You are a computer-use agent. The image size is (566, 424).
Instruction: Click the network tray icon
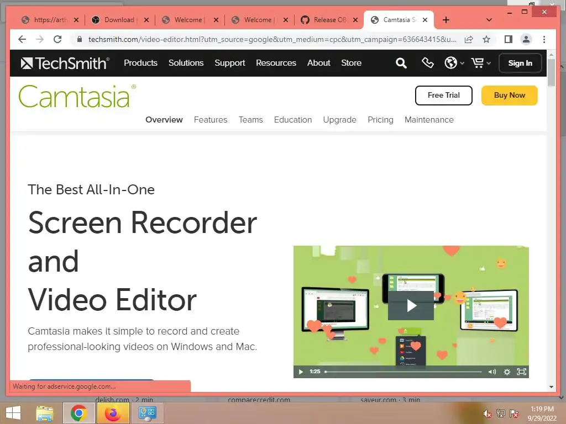point(501,414)
